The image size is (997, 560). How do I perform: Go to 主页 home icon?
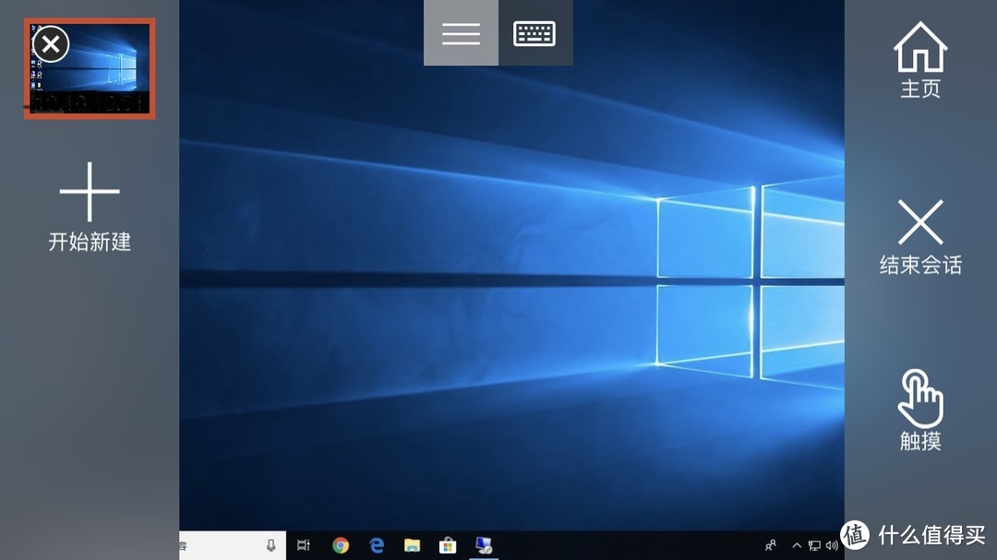click(x=920, y=46)
